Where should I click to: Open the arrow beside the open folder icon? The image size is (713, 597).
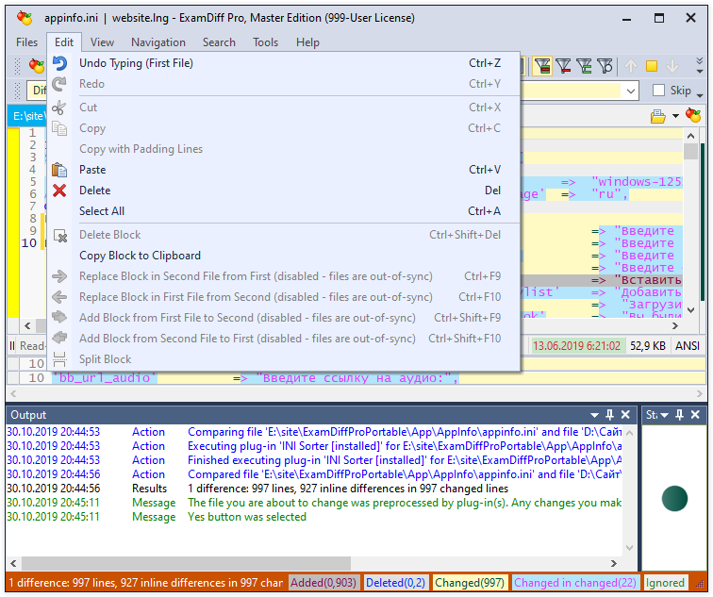click(x=675, y=116)
